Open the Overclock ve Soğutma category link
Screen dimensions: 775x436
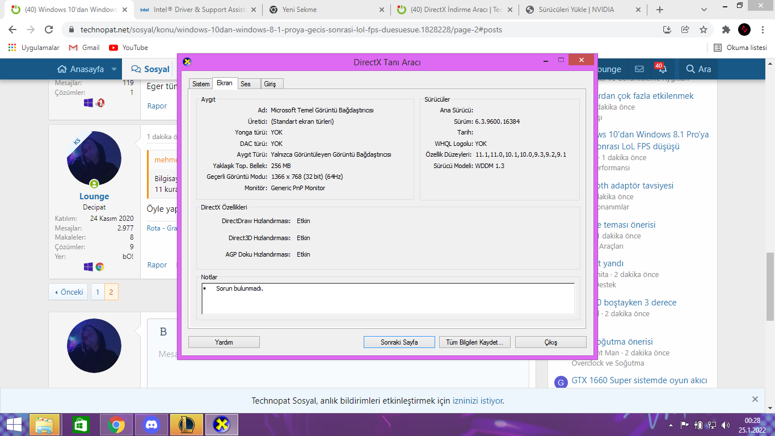click(608, 363)
